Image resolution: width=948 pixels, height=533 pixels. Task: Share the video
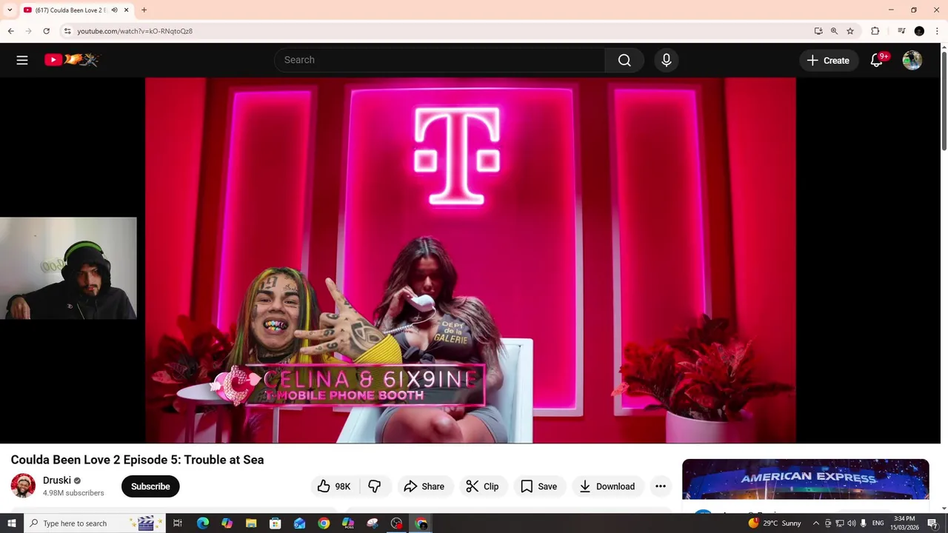424,486
